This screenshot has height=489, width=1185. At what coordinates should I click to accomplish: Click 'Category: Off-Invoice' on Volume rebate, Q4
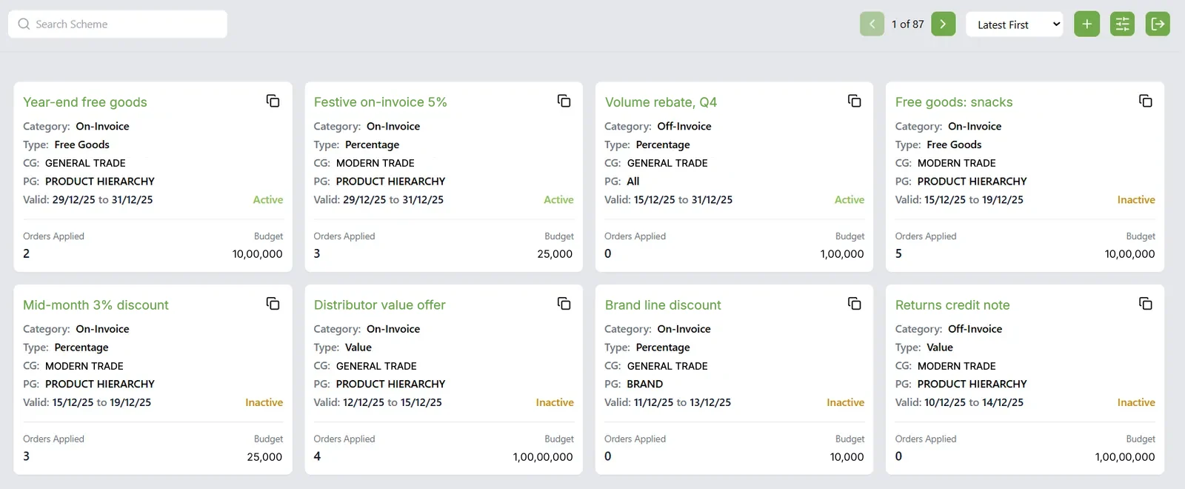658,127
